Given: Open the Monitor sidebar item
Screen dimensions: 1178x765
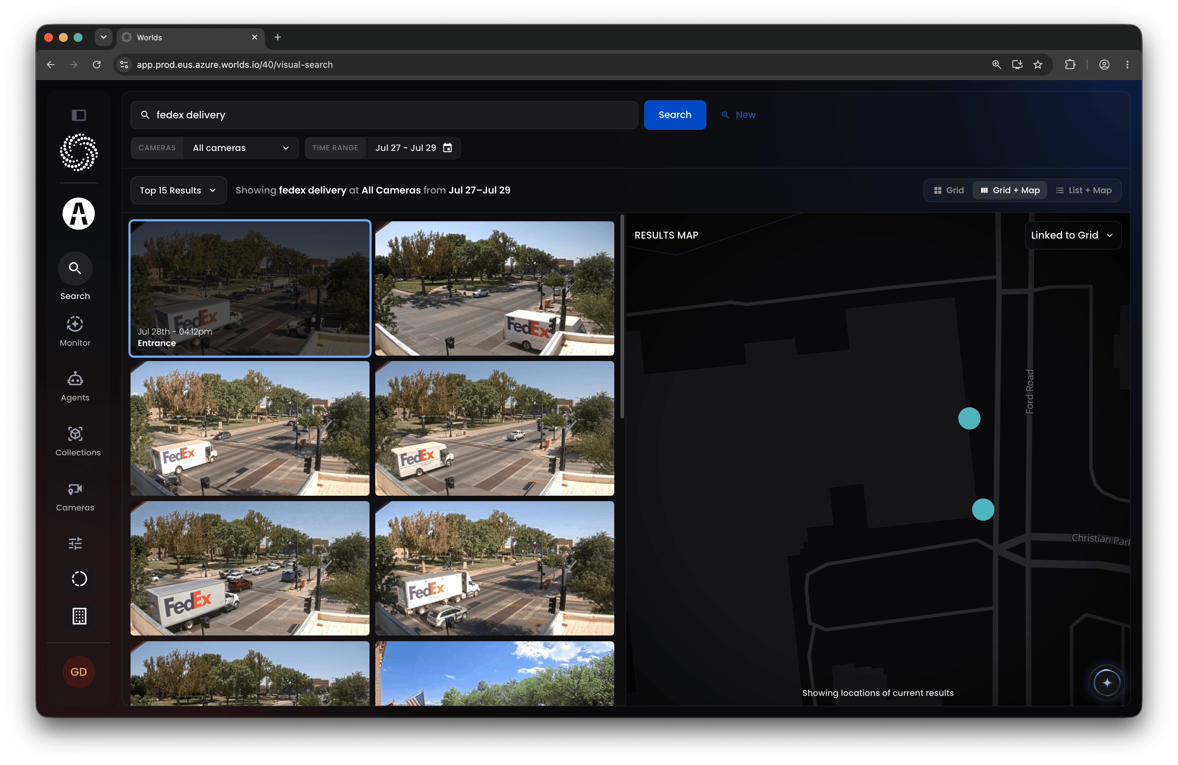Looking at the screenshot, I should pos(75,332).
